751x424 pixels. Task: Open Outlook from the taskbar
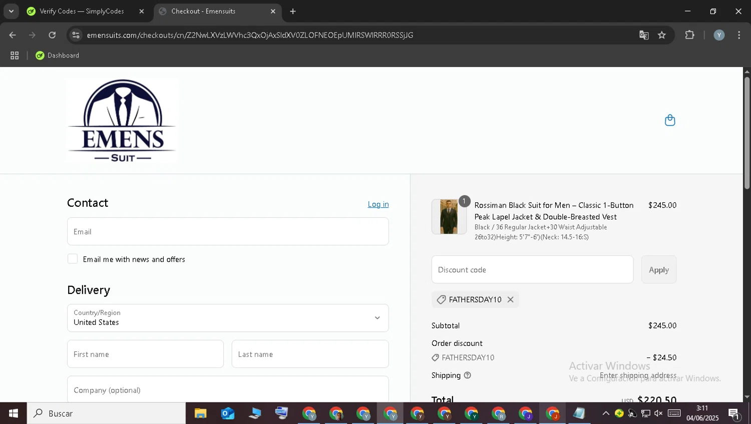coord(228,413)
